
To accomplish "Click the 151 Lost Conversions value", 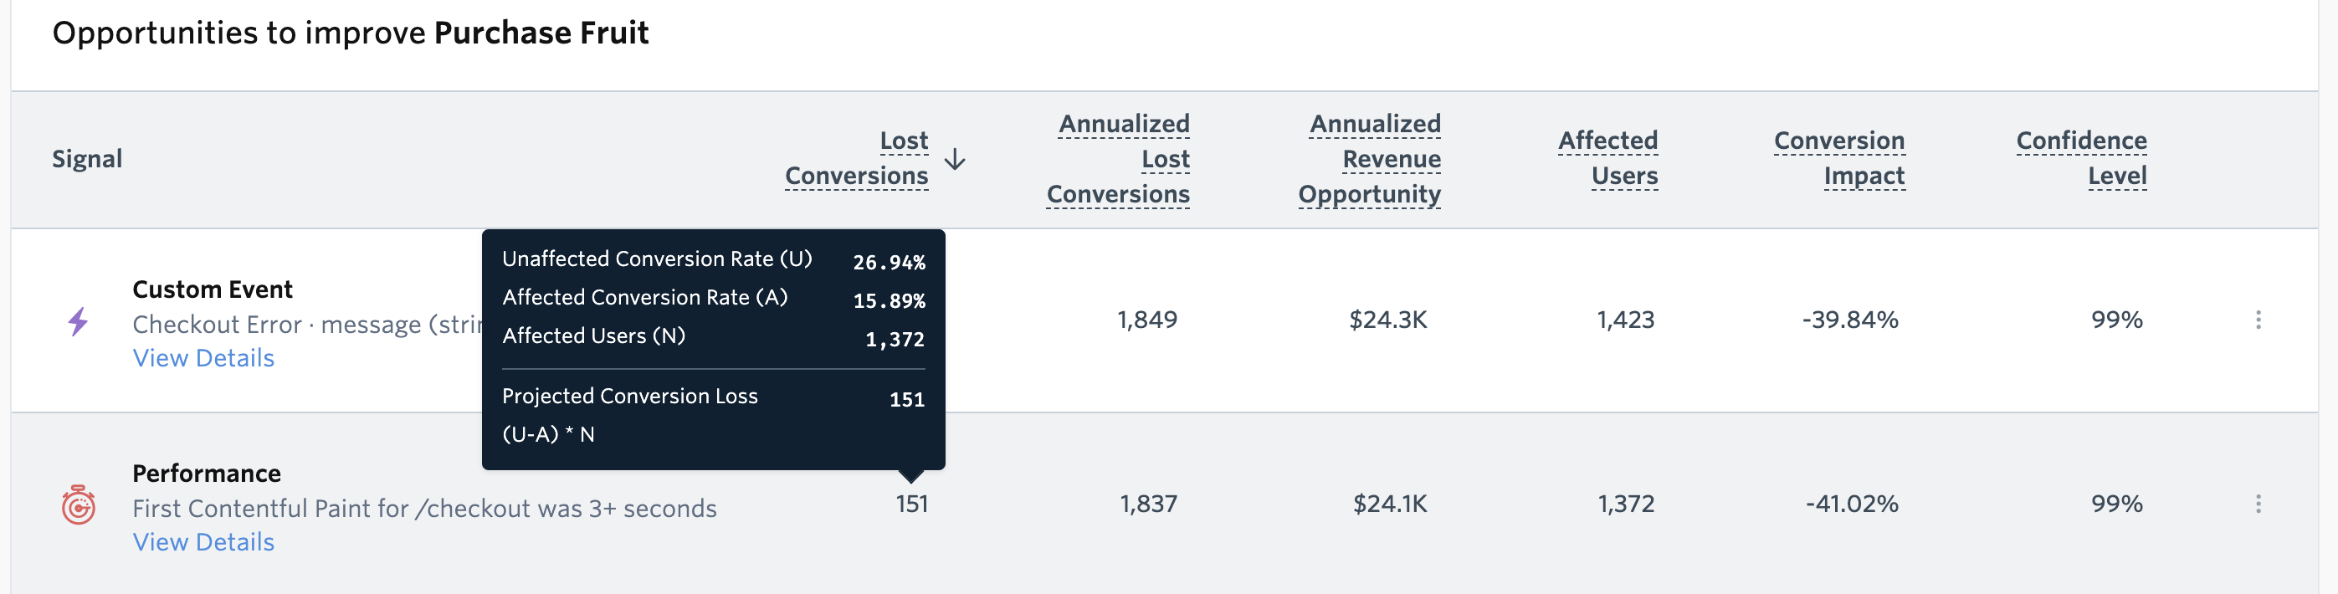I will (x=910, y=504).
